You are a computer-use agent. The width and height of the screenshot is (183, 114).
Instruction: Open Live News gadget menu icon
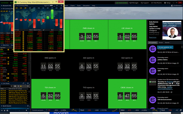click(x=28, y=83)
